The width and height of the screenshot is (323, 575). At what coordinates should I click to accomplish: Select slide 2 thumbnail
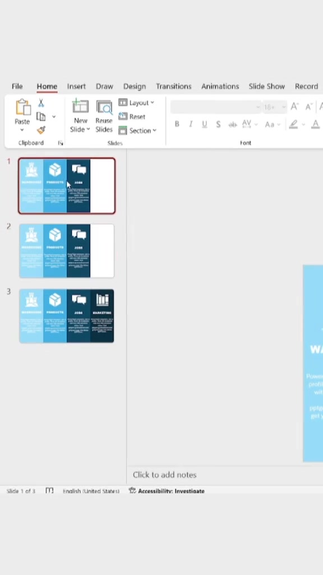coord(67,251)
